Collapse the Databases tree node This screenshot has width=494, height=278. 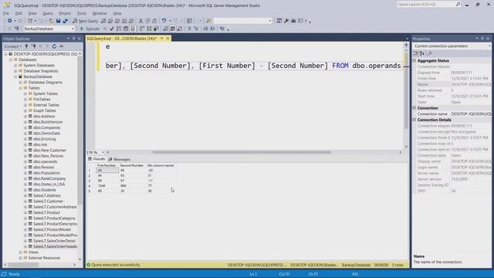11,59
